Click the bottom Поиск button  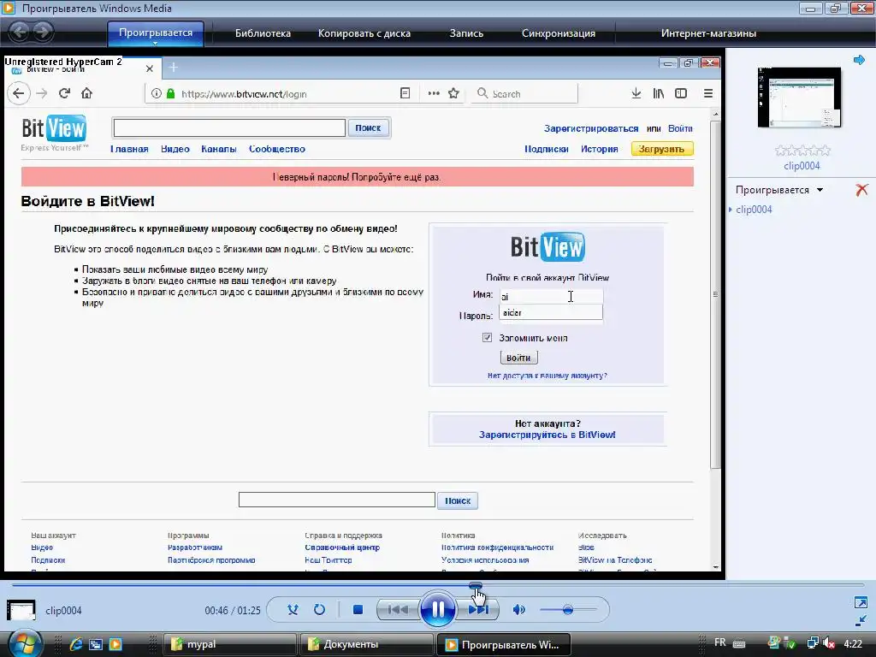[458, 500]
